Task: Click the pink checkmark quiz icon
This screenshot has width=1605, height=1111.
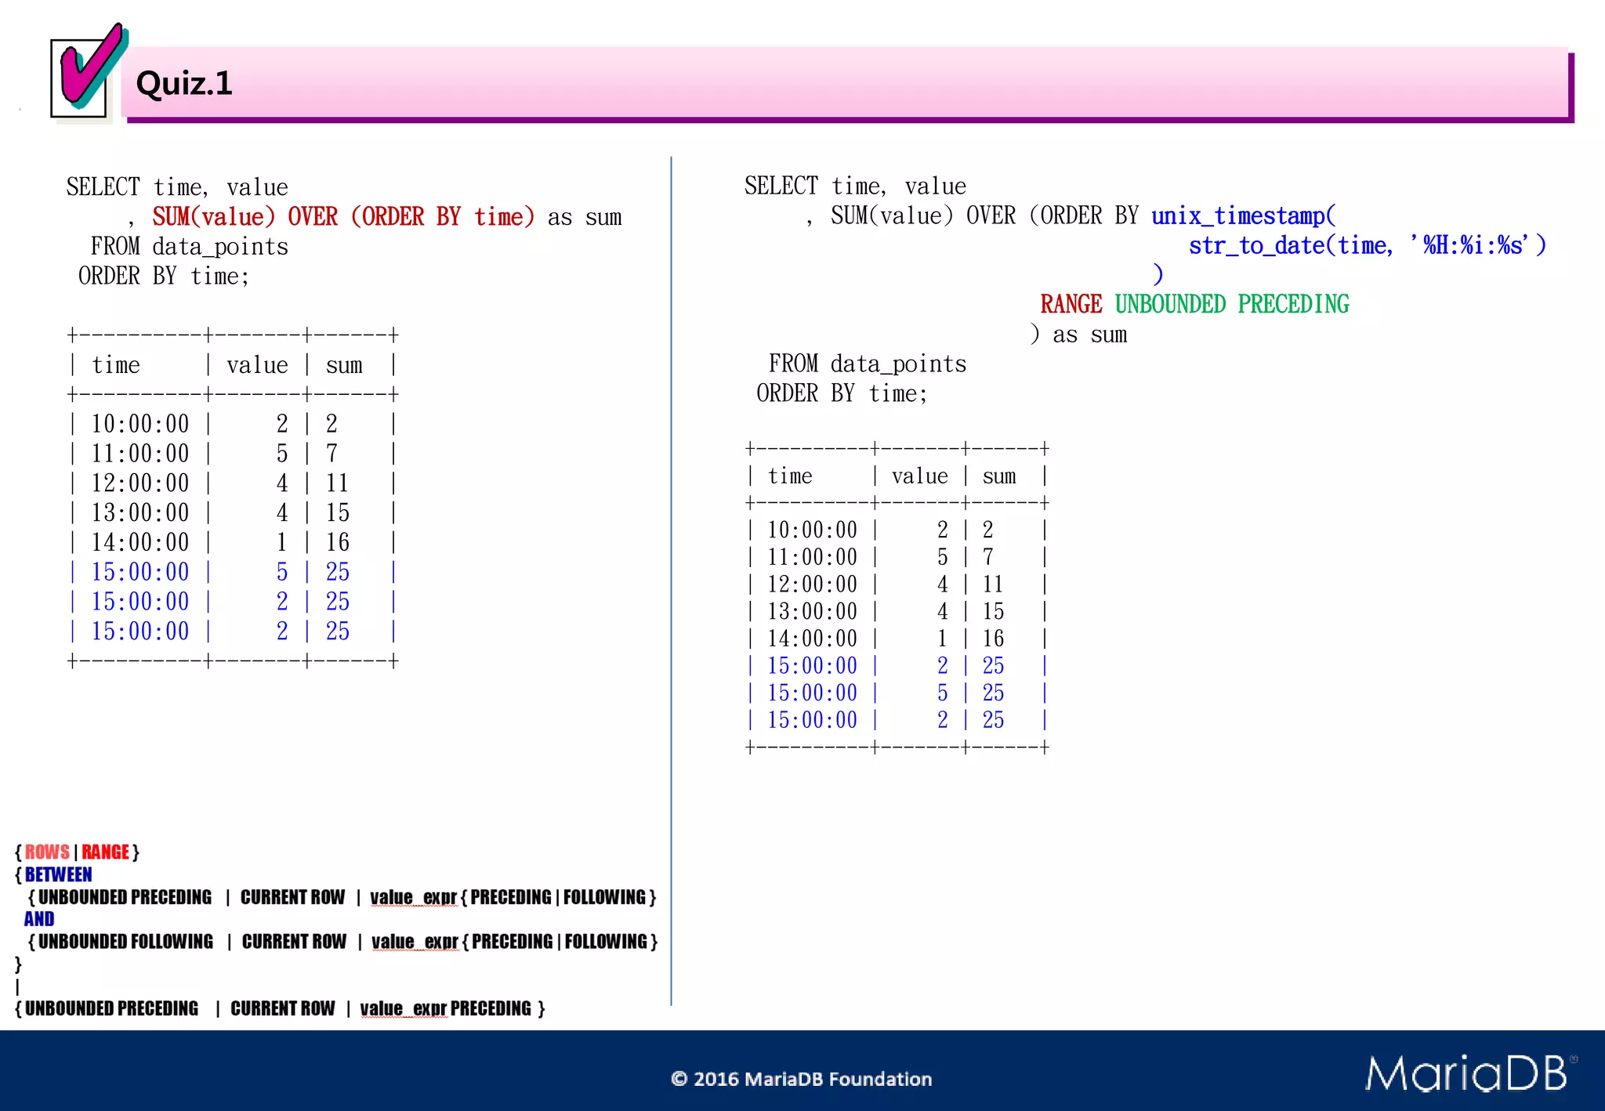Action: pos(88,72)
